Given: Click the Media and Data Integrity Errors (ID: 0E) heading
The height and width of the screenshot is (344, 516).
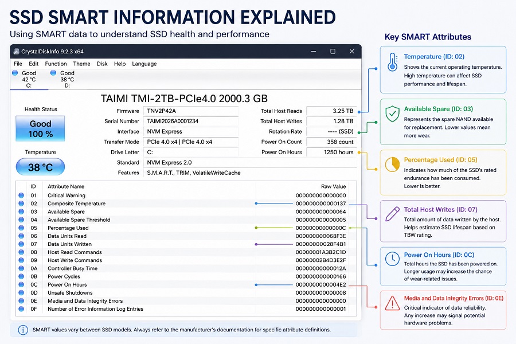Looking at the screenshot, I should [454, 298].
